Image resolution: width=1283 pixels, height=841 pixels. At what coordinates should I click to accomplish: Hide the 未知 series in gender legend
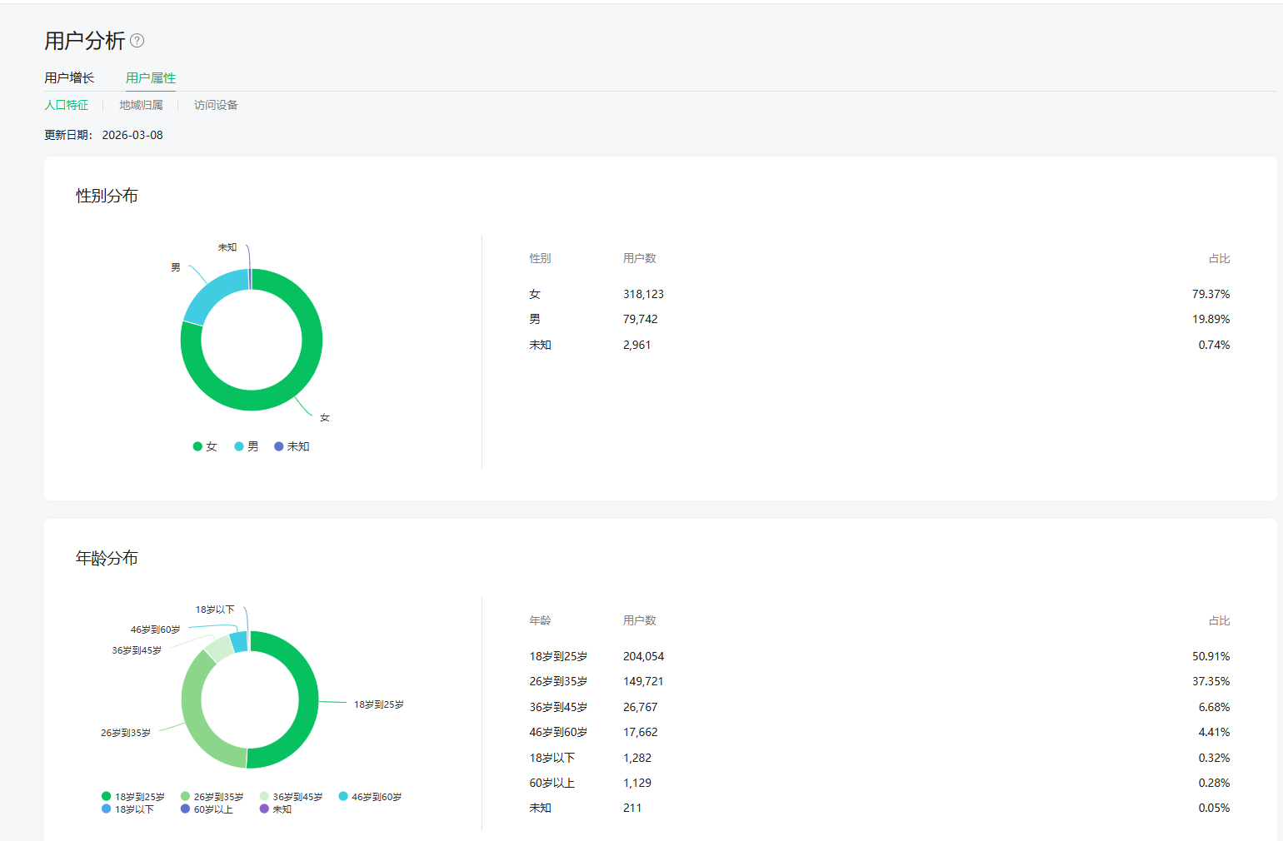tap(292, 446)
